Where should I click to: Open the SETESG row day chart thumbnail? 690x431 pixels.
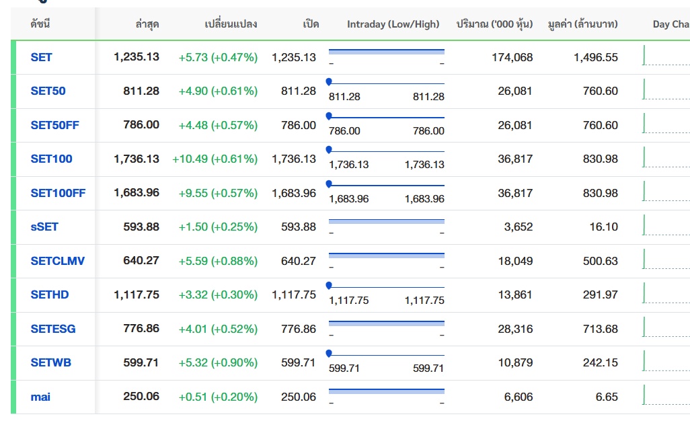coord(666,327)
